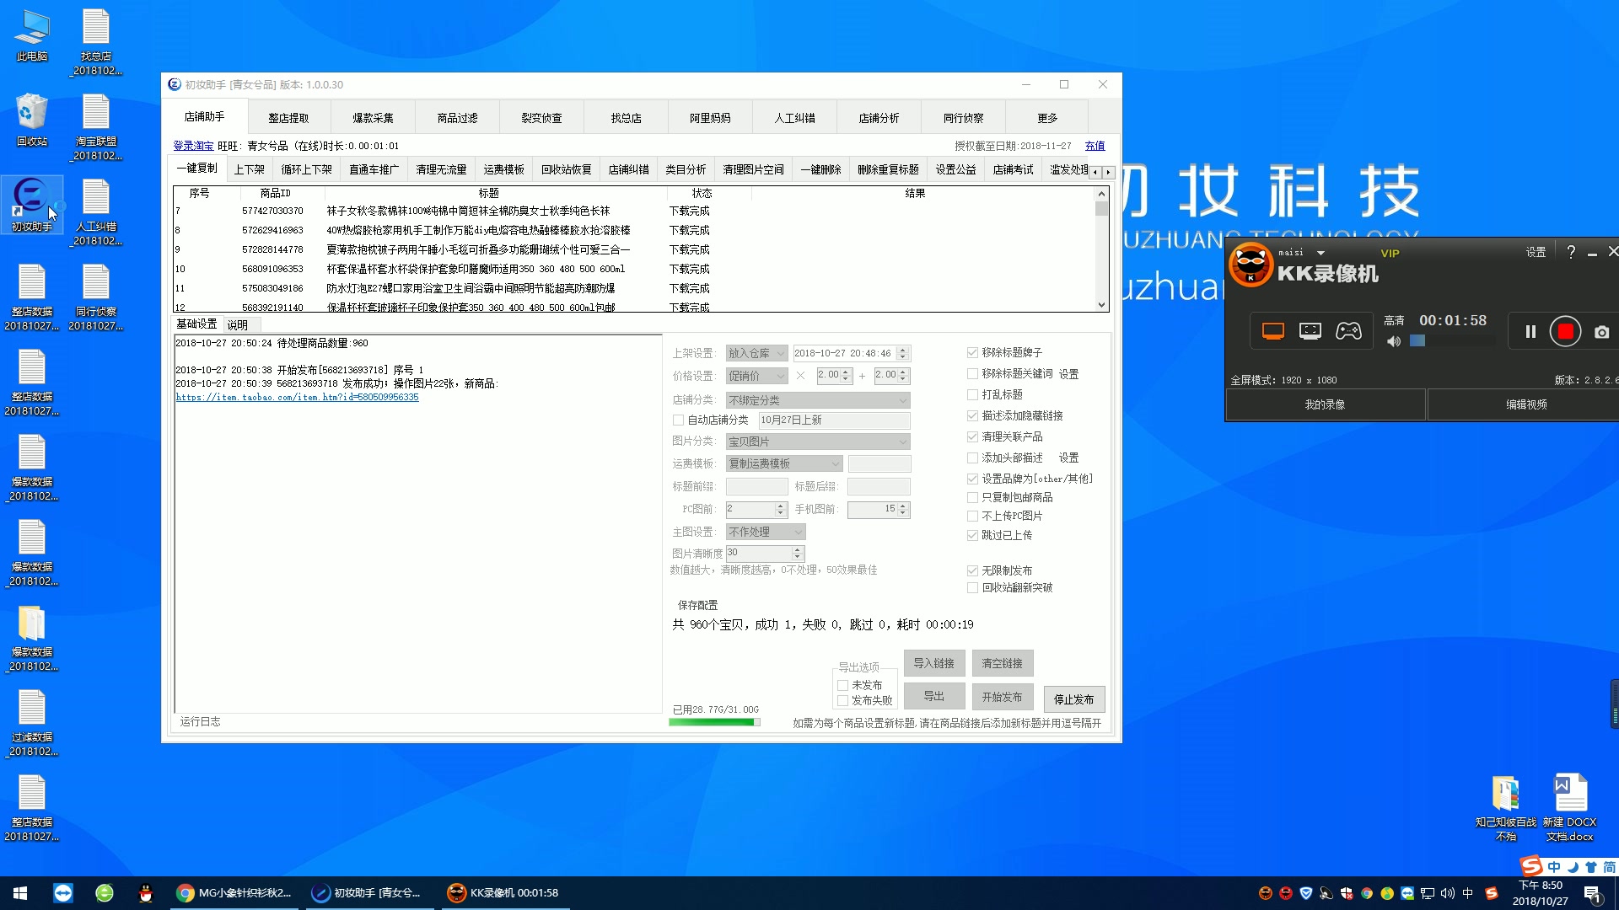Screen dimensions: 1619x910
Task: Select the 初妆助手 desktop shortcut icon
Action: pos(32,205)
